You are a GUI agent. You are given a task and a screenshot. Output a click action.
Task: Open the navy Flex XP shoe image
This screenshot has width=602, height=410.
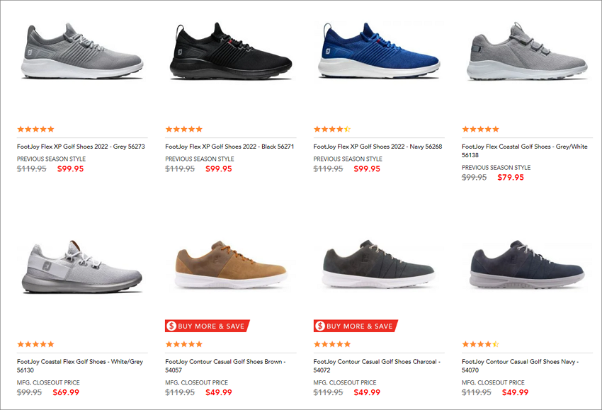tap(379, 50)
